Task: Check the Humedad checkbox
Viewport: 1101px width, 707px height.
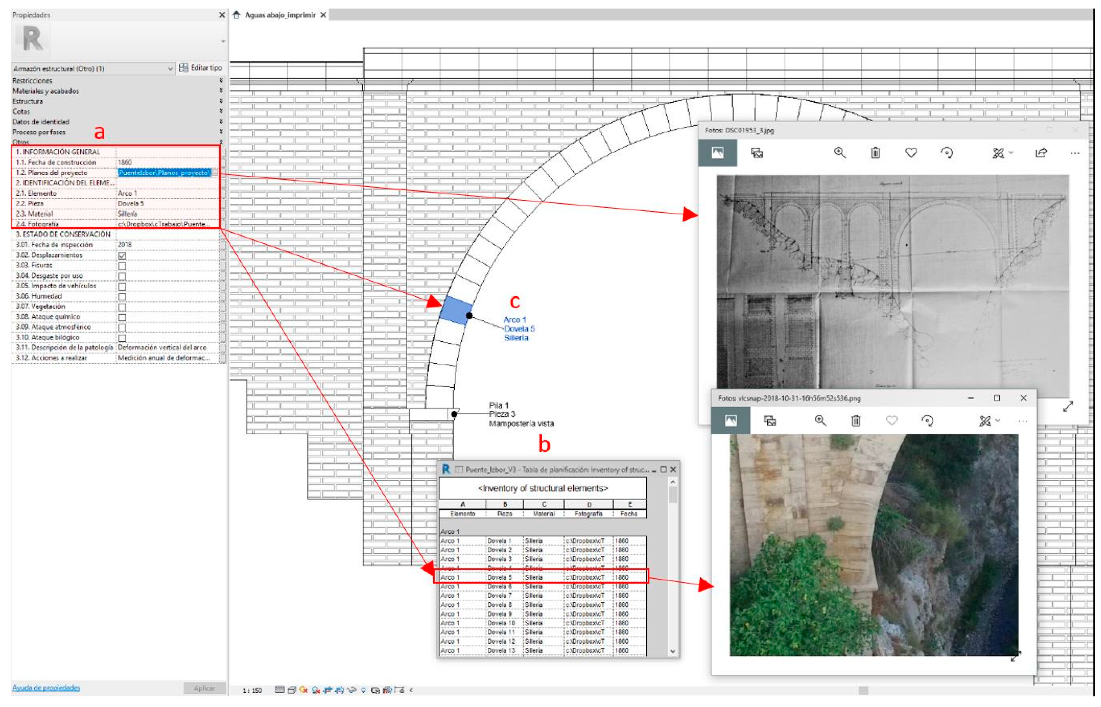Action: (x=122, y=297)
